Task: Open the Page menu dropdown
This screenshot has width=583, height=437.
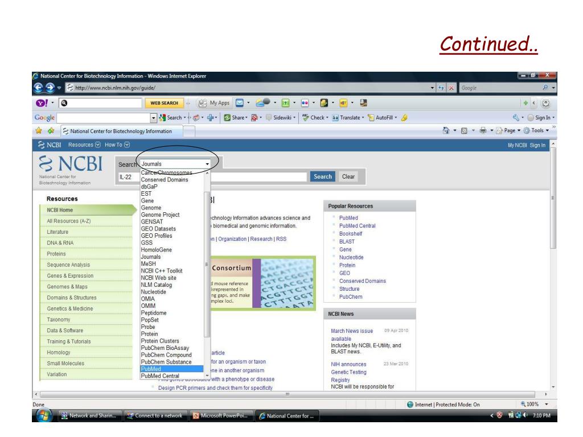Action: [508, 130]
